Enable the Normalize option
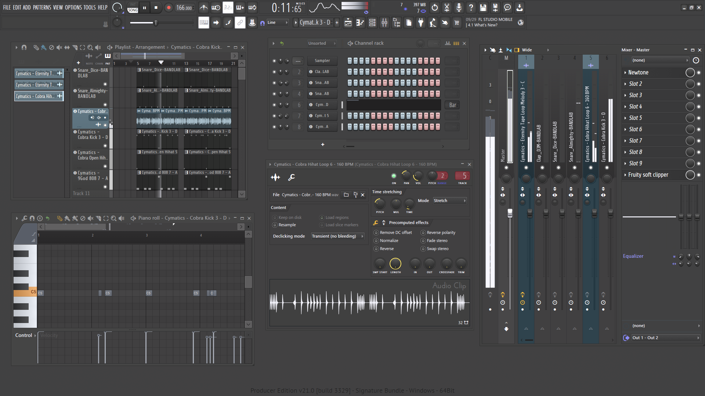Screen dimensions: 705x396 (376, 241)
